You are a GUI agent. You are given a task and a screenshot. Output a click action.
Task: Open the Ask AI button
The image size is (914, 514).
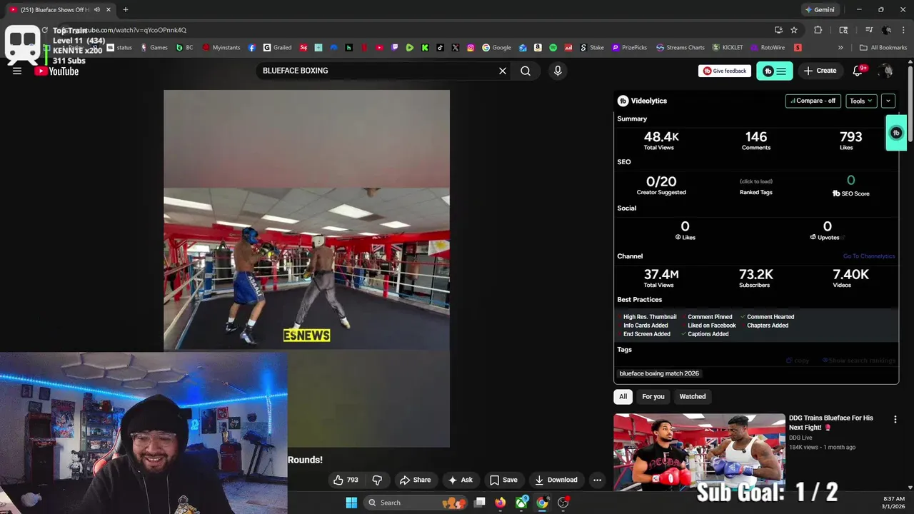point(460,480)
